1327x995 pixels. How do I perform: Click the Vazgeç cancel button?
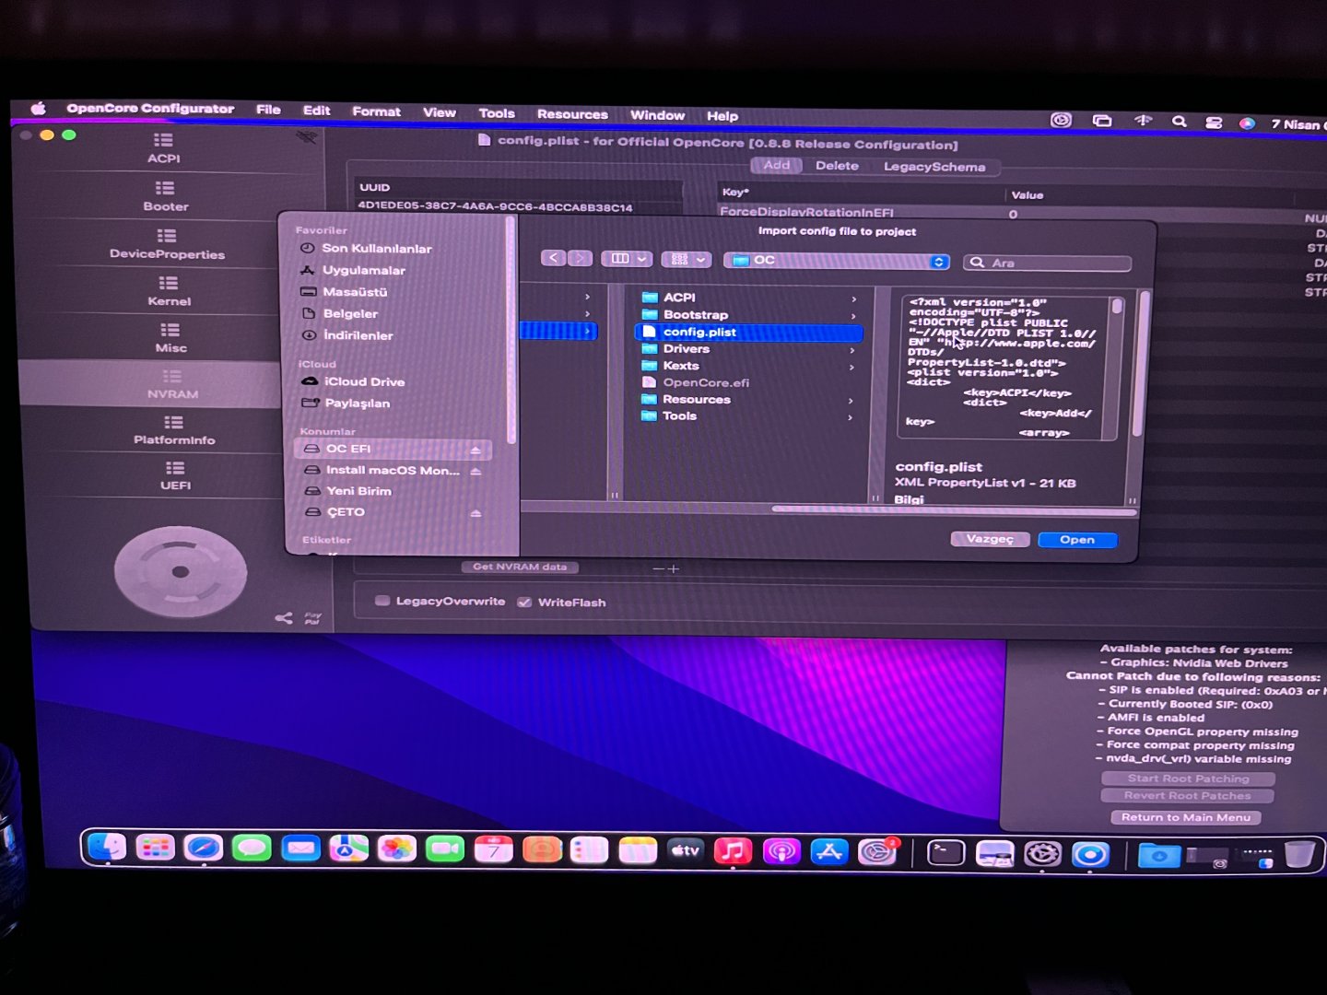pyautogui.click(x=990, y=539)
